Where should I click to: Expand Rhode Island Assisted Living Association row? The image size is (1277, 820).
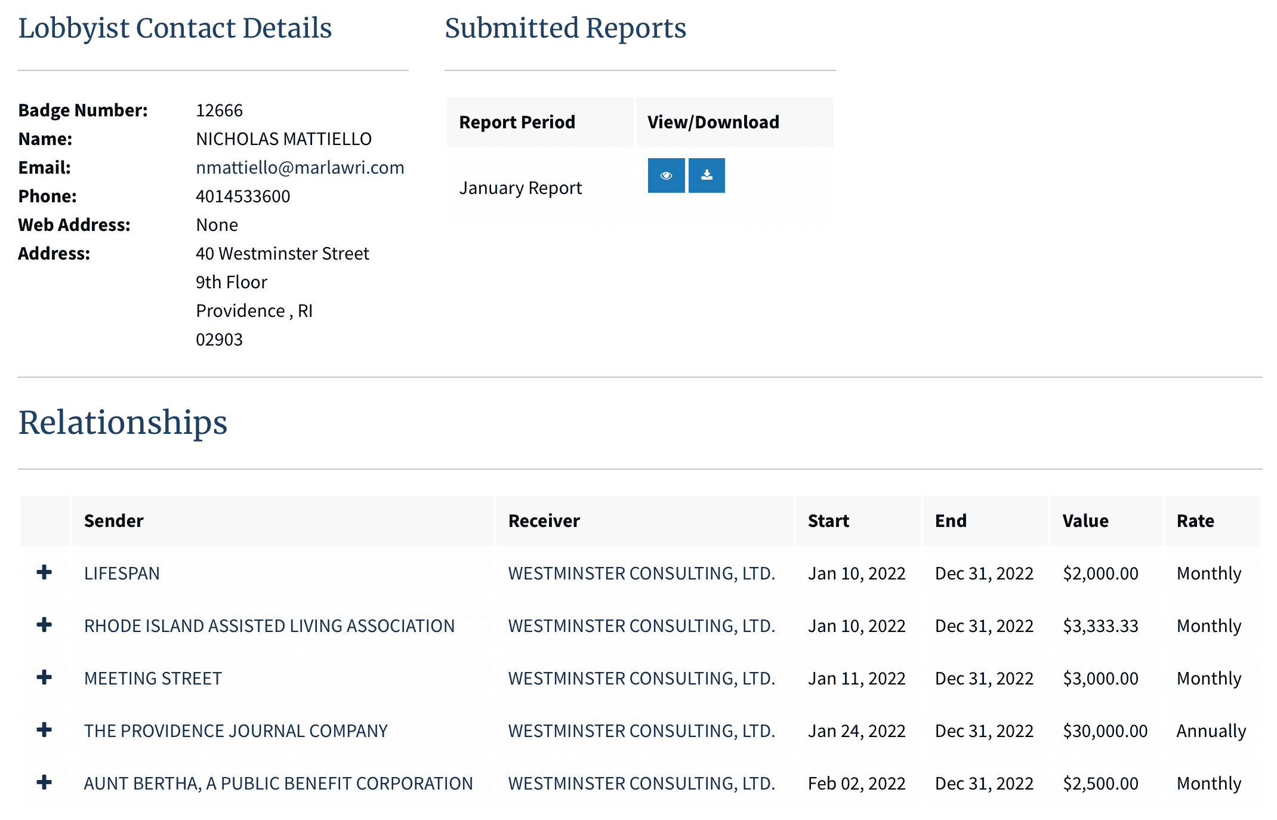point(44,625)
